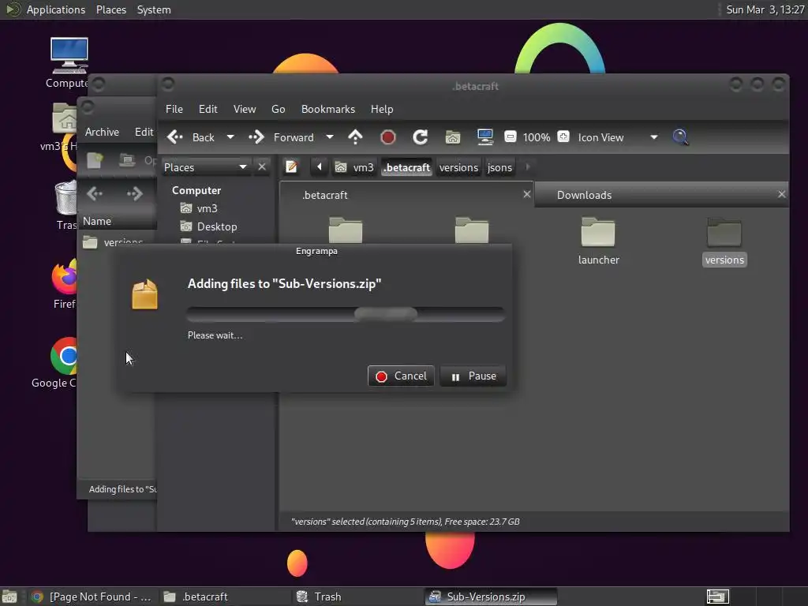This screenshot has width=808, height=606.
Task: Open the File menu in .betacraft window
Action: click(x=174, y=109)
